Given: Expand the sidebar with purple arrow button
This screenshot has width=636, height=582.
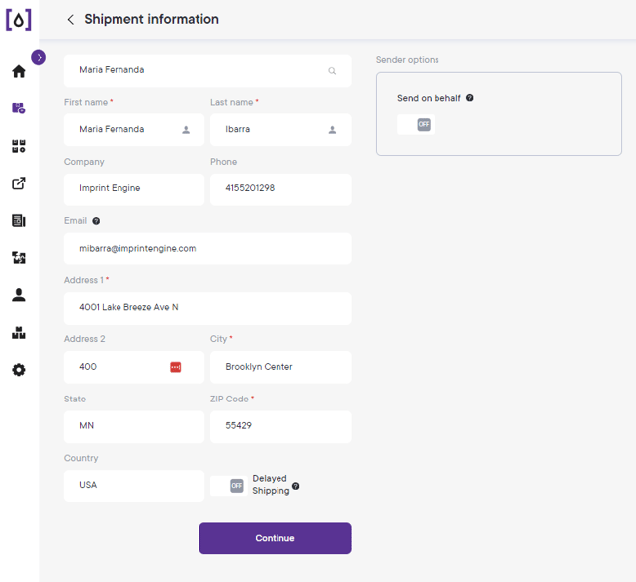Looking at the screenshot, I should [39, 57].
